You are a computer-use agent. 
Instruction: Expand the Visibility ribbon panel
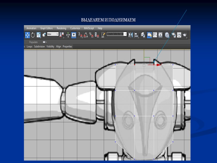[50, 46]
